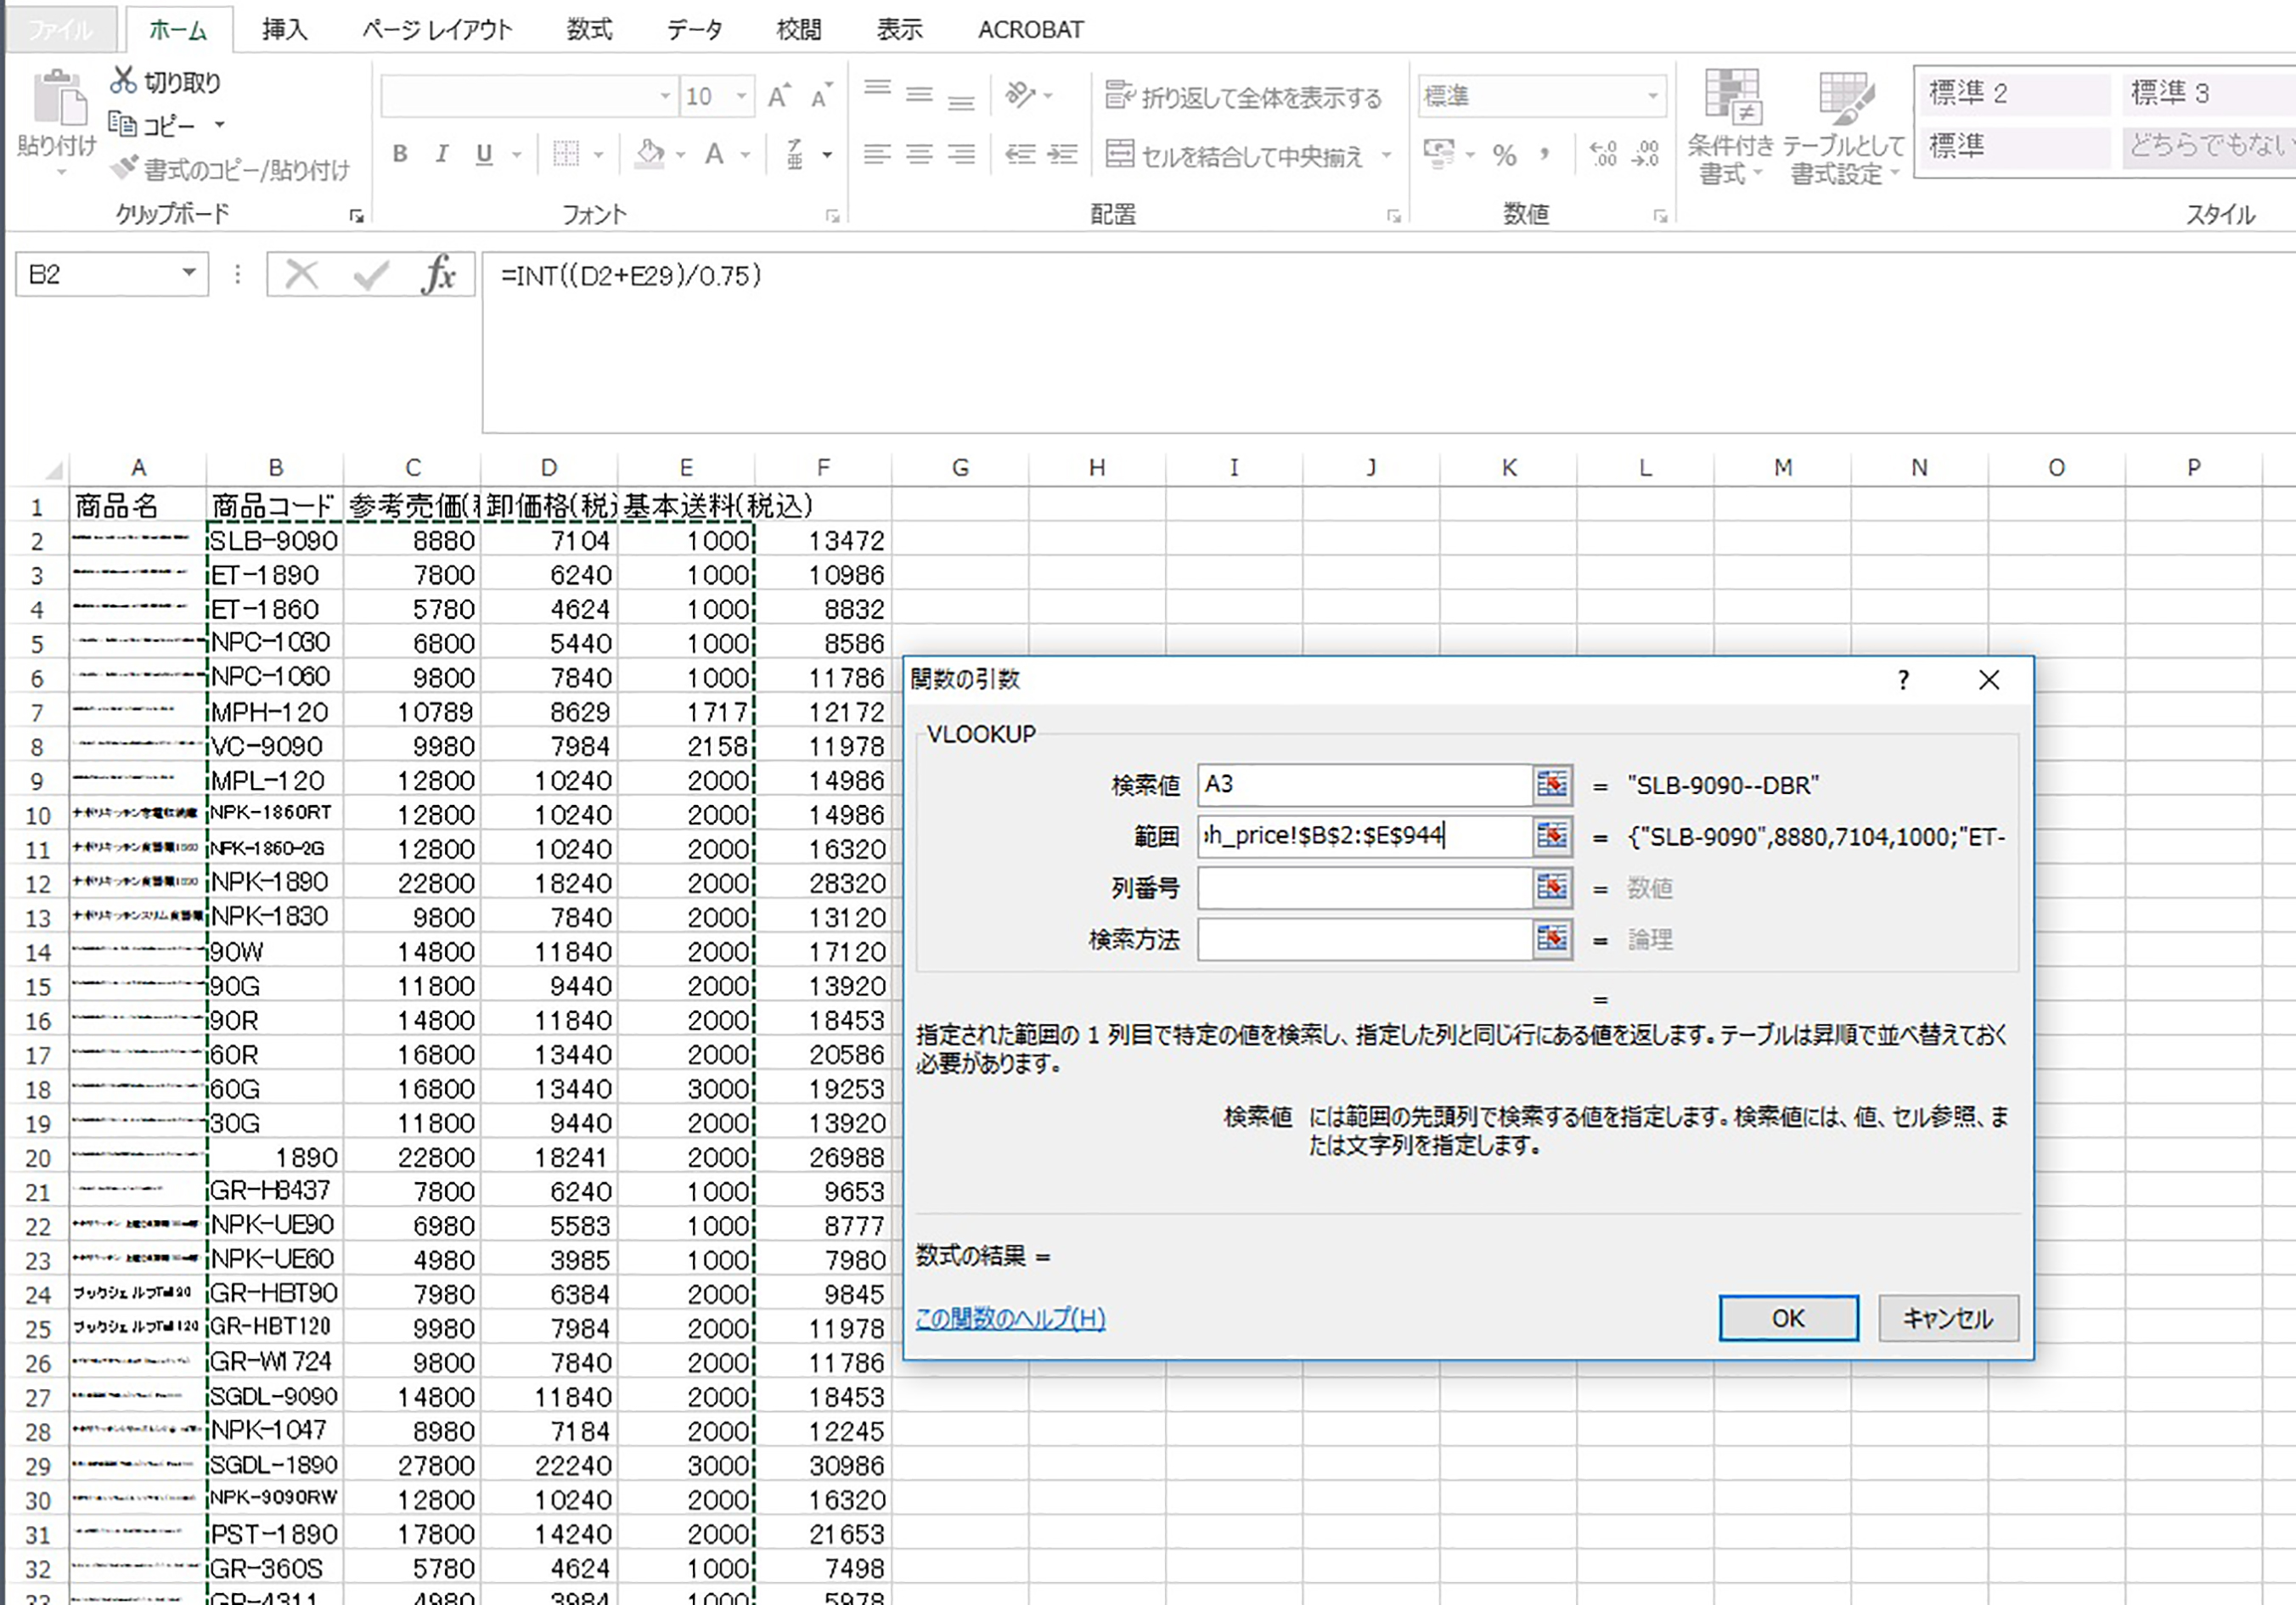Click キャンセル in the function dialog
Image resolution: width=2296 pixels, height=1605 pixels.
(x=1948, y=1318)
